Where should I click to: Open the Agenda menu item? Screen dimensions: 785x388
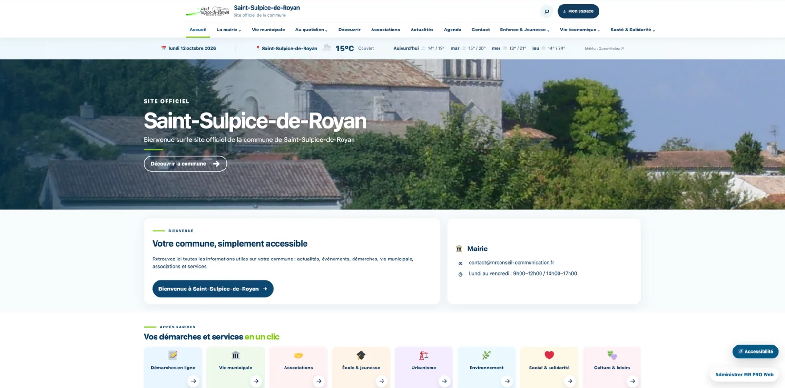[452, 30]
